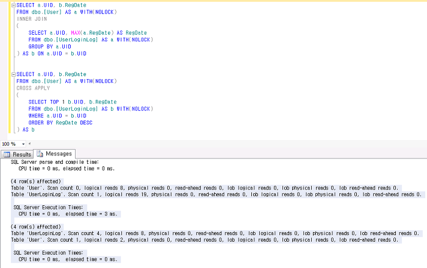
Task: Click the last 'CPU time = 0 ms, elapsed time = 0 ms.' line
Action: [x=68, y=259]
